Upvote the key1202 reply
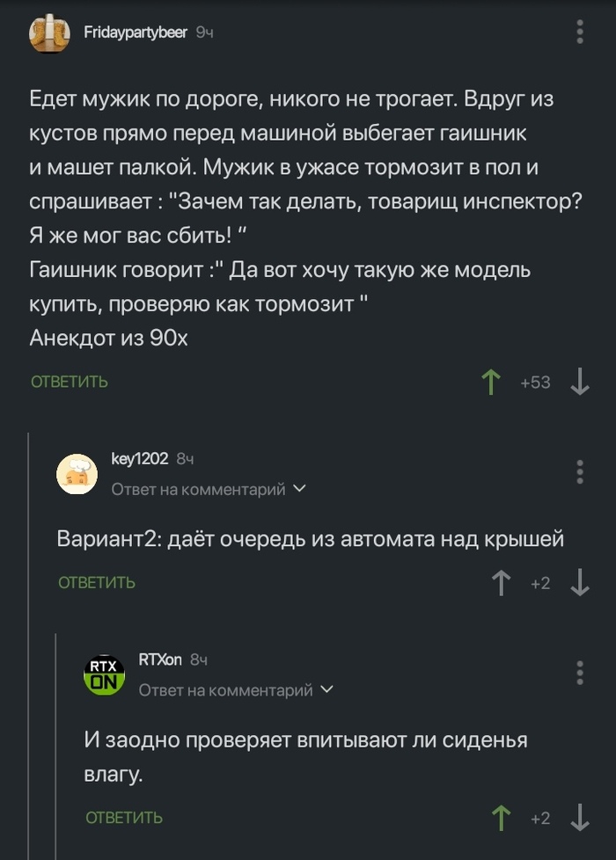 click(x=502, y=582)
